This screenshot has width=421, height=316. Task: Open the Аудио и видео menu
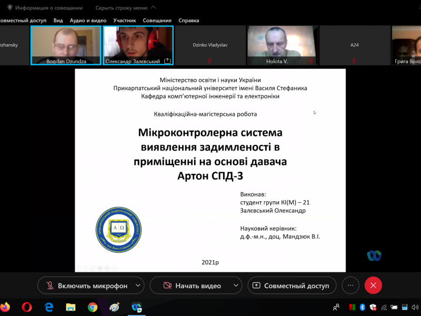pyautogui.click(x=88, y=21)
